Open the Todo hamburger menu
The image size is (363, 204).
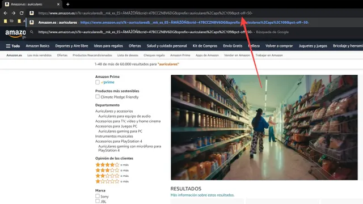pos(12,46)
